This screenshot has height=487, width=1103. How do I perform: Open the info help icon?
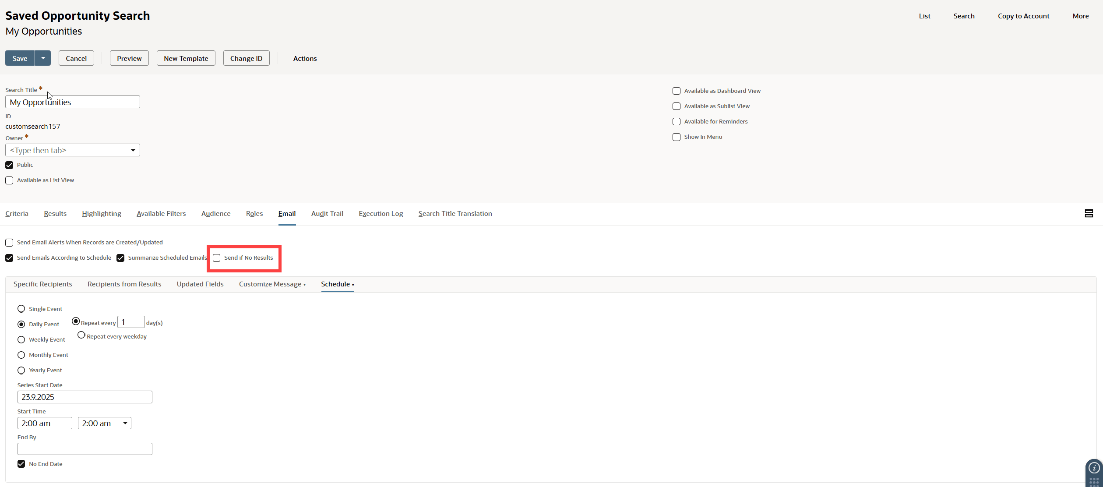[1094, 468]
